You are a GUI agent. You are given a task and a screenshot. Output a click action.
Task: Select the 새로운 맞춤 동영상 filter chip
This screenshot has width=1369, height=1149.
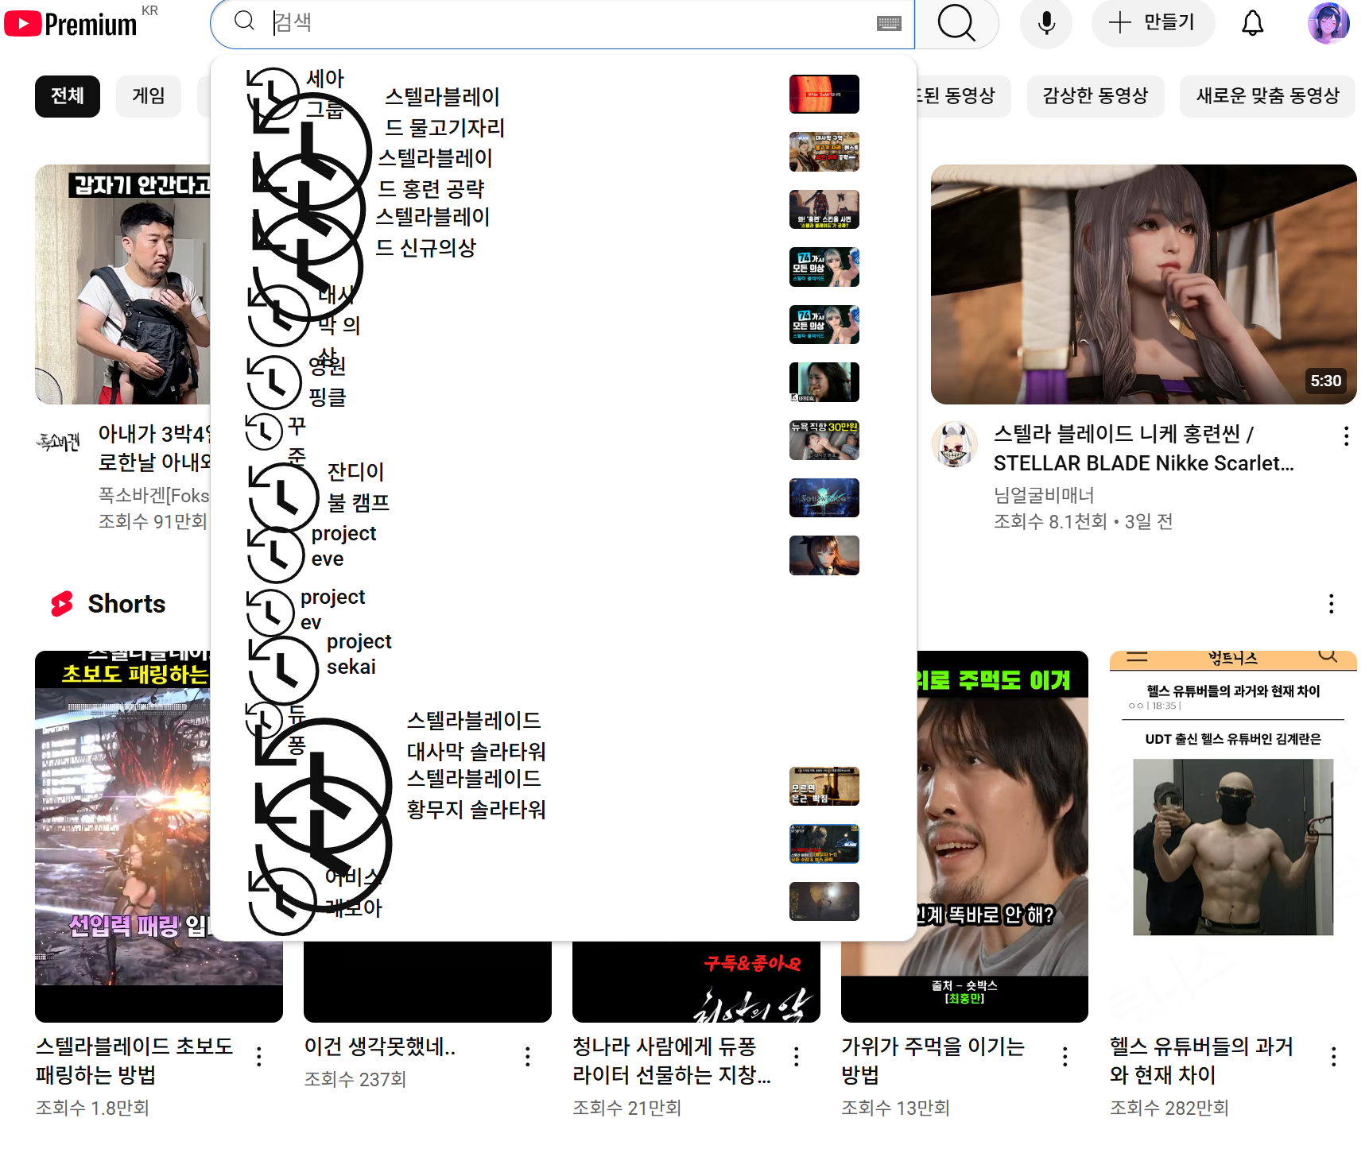pos(1267,96)
